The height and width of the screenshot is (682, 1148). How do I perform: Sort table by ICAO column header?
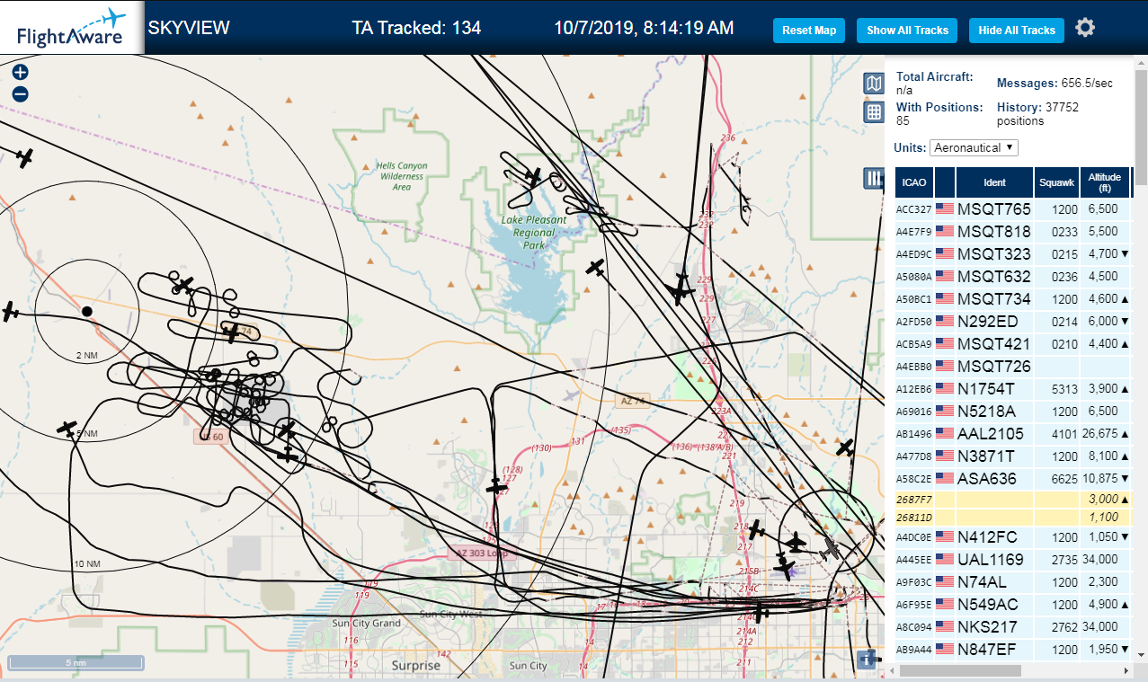914,182
